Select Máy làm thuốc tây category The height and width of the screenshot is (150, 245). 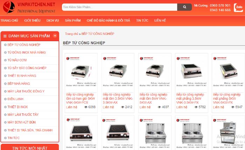[x=23, y=115]
